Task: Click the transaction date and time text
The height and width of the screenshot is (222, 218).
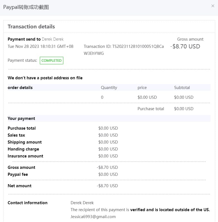Action: click(x=40, y=46)
